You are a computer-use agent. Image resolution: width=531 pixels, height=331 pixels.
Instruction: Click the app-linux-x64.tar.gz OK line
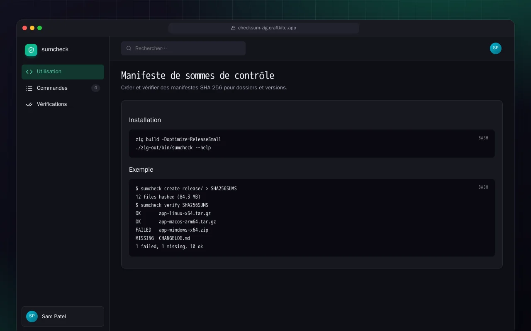tap(173, 213)
